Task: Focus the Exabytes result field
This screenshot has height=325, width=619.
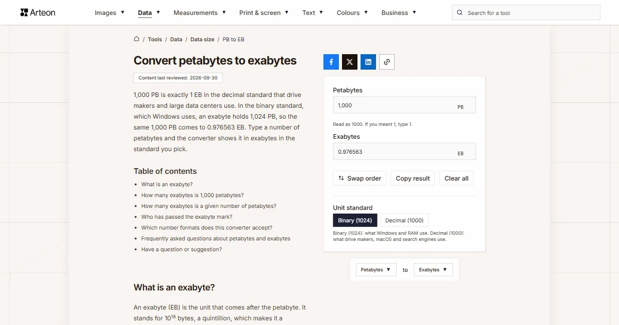Action: [x=404, y=152]
